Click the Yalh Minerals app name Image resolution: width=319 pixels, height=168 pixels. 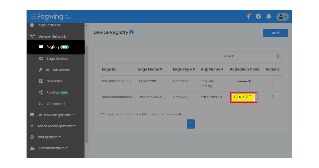[x=211, y=97]
